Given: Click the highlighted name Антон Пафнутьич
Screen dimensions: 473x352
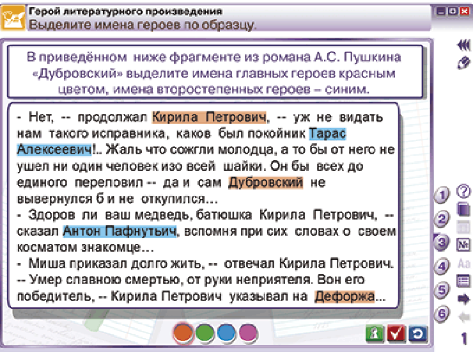Looking at the screenshot, I should [x=120, y=231].
